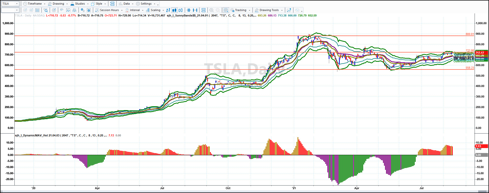Increase bar spacing icon

tap(195, 10)
